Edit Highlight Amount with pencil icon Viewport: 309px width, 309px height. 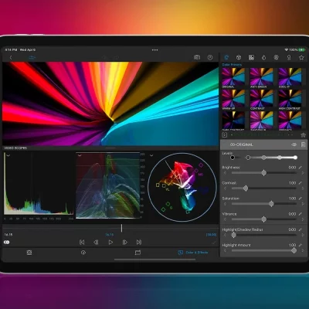tap(301, 245)
